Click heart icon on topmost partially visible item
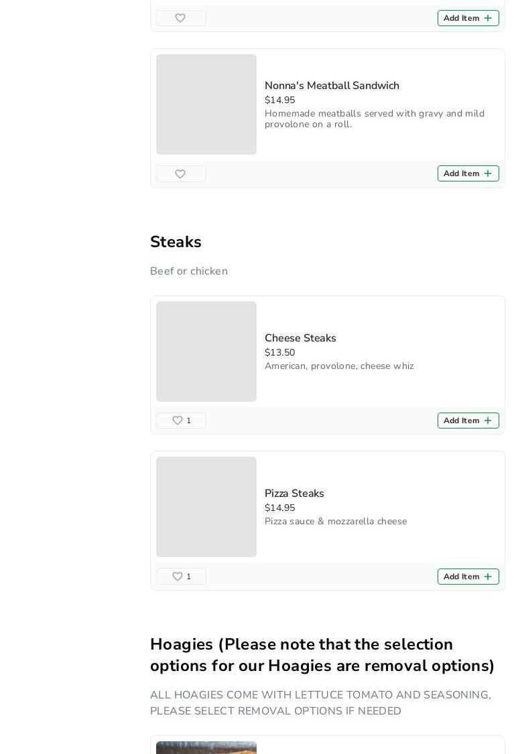The height and width of the screenshot is (754, 516). coord(180,18)
